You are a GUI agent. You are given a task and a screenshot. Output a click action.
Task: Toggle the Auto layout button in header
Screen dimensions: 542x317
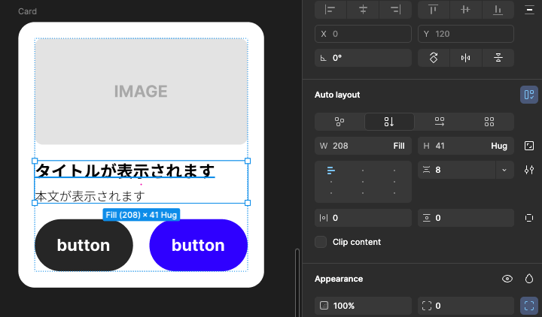tap(529, 95)
